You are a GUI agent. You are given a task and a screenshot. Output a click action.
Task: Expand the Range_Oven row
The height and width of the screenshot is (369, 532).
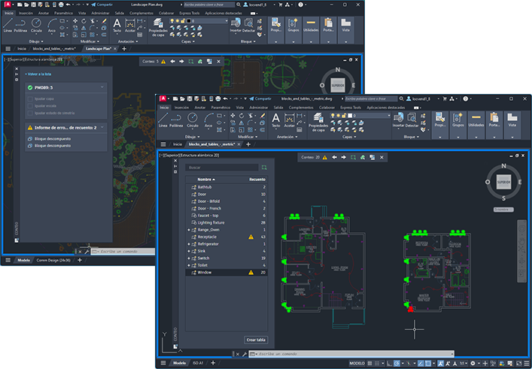[x=189, y=230]
